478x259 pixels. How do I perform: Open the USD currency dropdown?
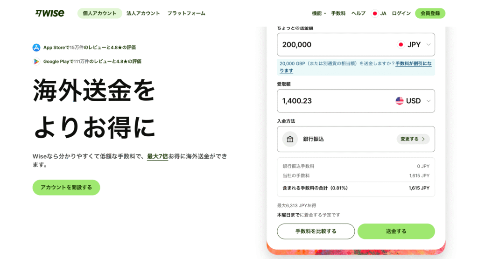(413, 101)
